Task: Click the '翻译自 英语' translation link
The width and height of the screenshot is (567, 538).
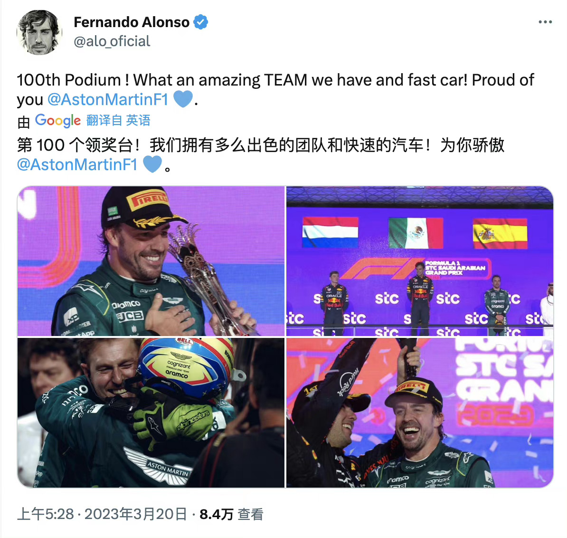Action: (118, 121)
